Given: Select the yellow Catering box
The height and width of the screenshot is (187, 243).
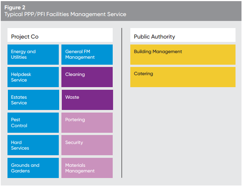Looking at the screenshot, I should (x=183, y=77).
